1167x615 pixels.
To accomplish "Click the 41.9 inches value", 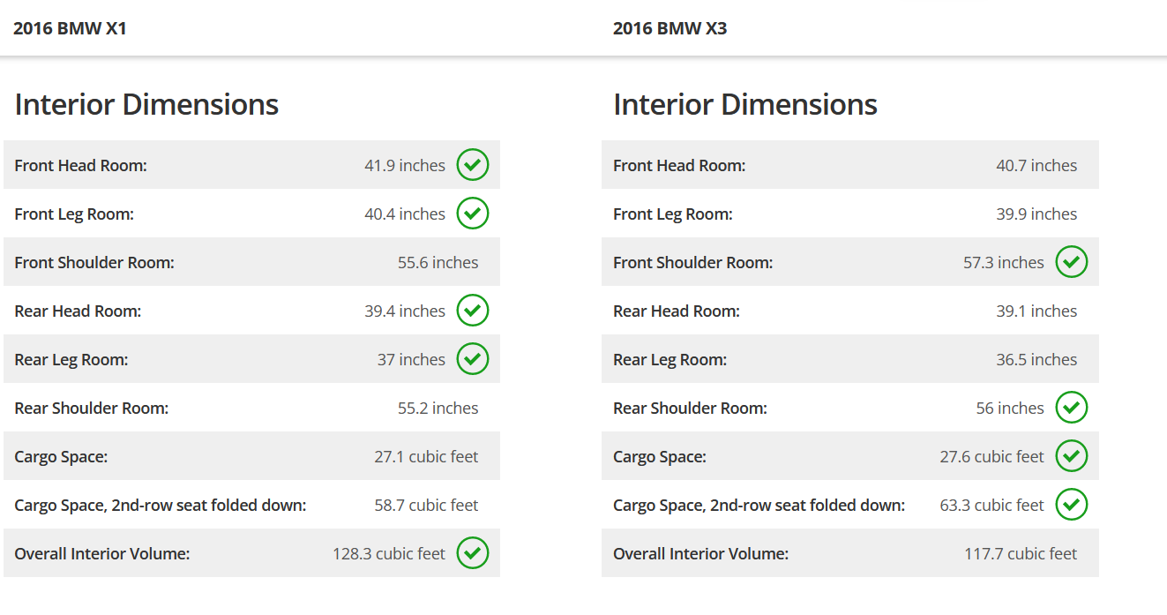I will [x=405, y=166].
